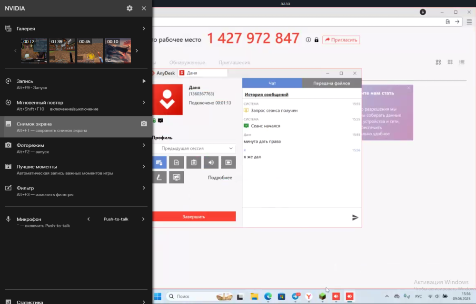Switch to small grid view icon
This screenshot has width=476, height=304.
450,62
